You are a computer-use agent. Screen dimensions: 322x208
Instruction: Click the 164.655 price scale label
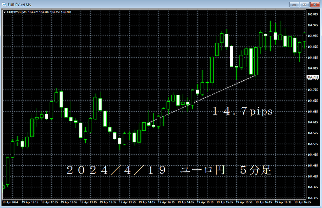pyautogui.click(x=313, y=111)
